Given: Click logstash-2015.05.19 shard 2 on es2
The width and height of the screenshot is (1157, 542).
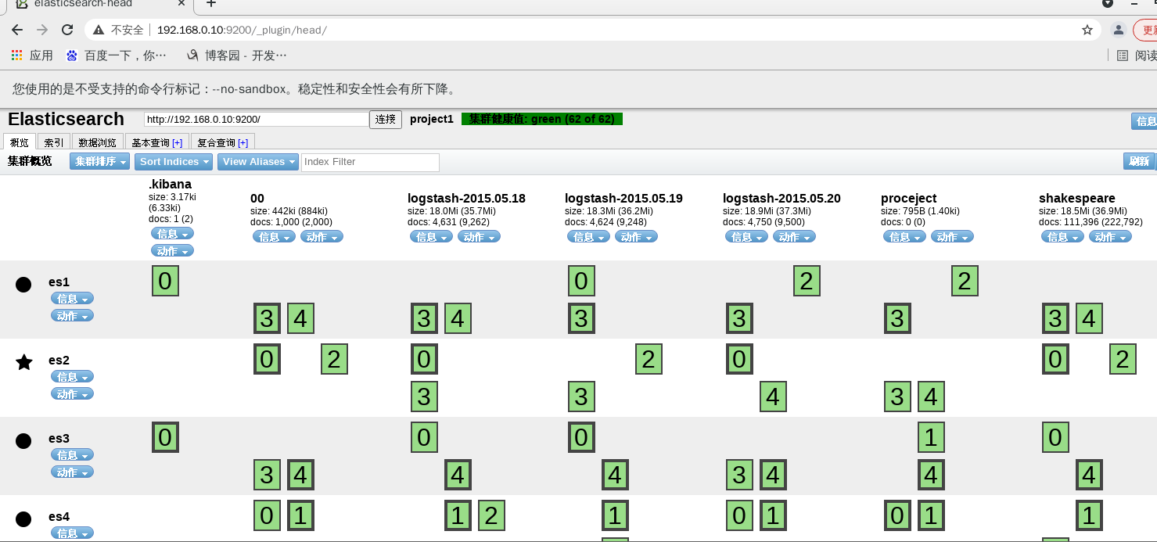Looking at the screenshot, I should pyautogui.click(x=649, y=359).
